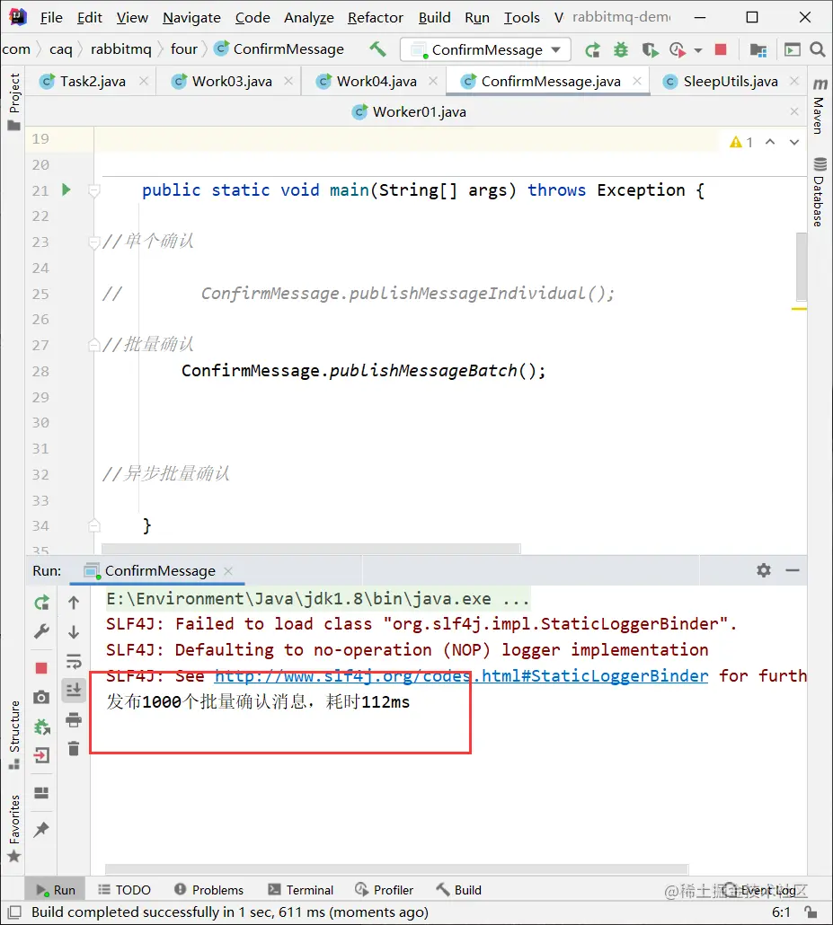Hide the Run tool window
The height and width of the screenshot is (925, 833).
pyautogui.click(x=793, y=570)
